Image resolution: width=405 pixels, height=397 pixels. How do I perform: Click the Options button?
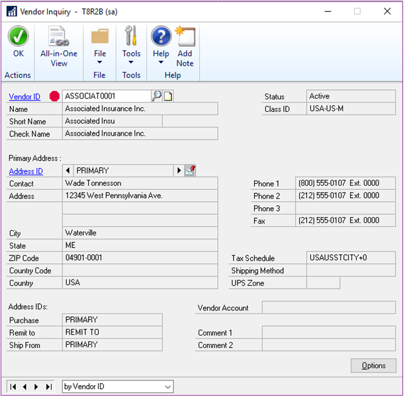(373, 366)
